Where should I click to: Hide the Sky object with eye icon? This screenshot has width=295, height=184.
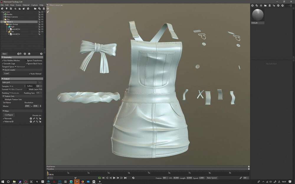point(42,19)
